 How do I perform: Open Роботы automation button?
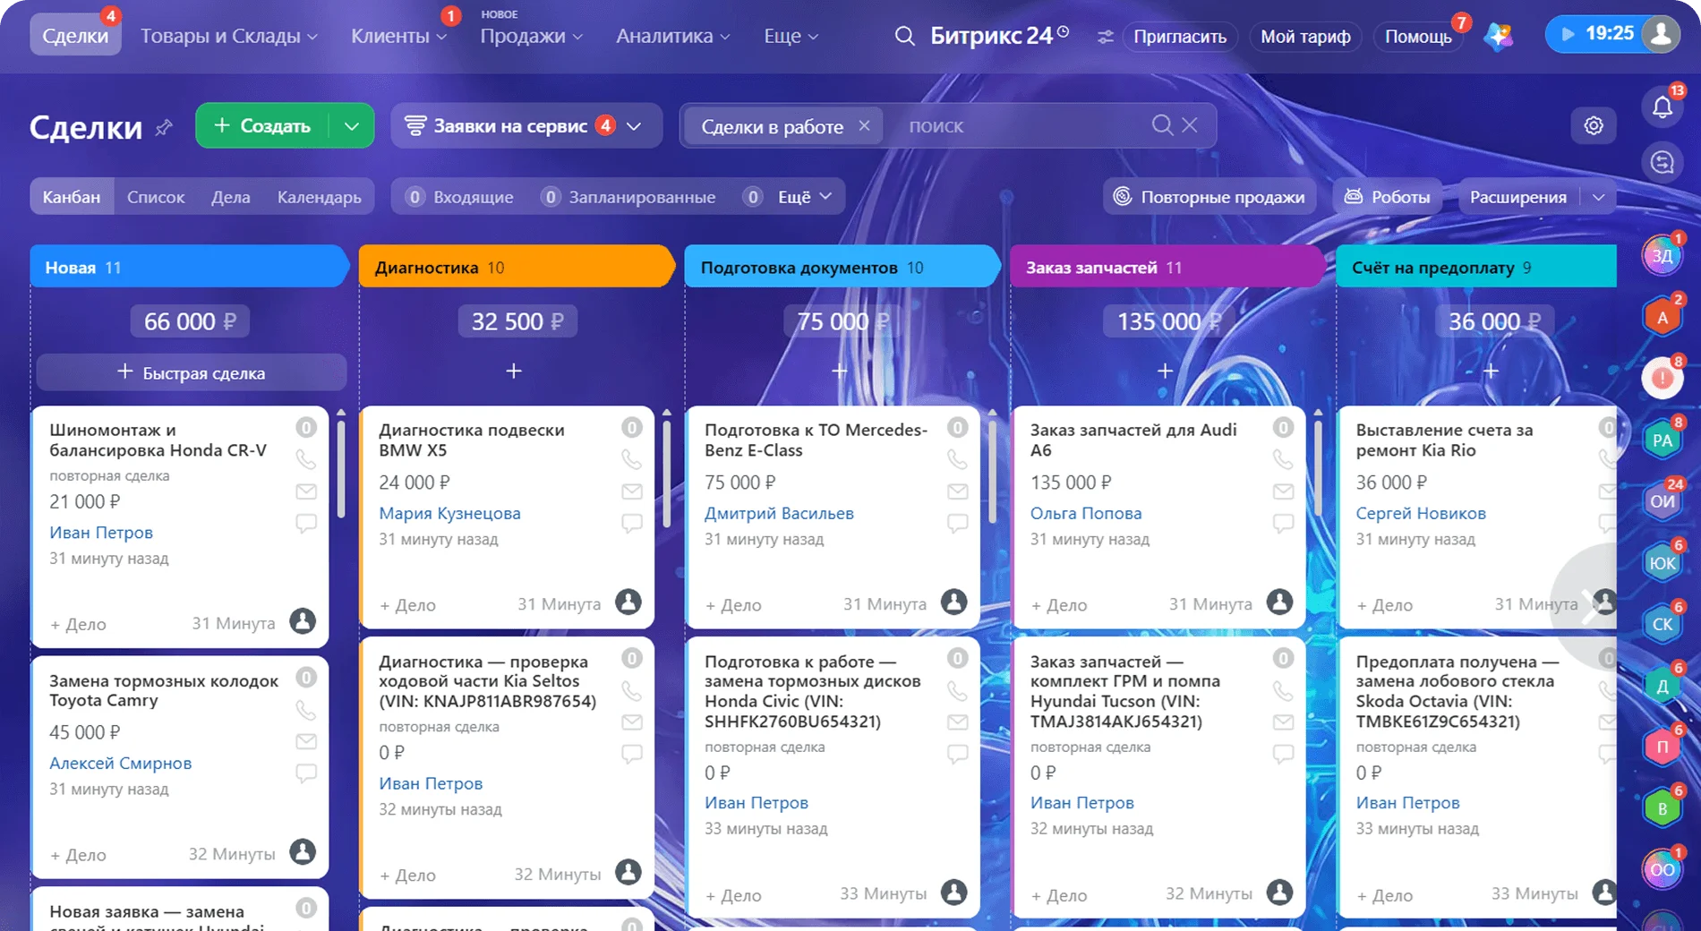click(x=1388, y=197)
